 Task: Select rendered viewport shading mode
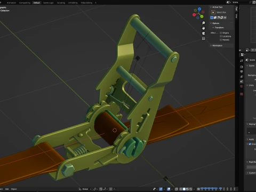[x=191, y=189]
